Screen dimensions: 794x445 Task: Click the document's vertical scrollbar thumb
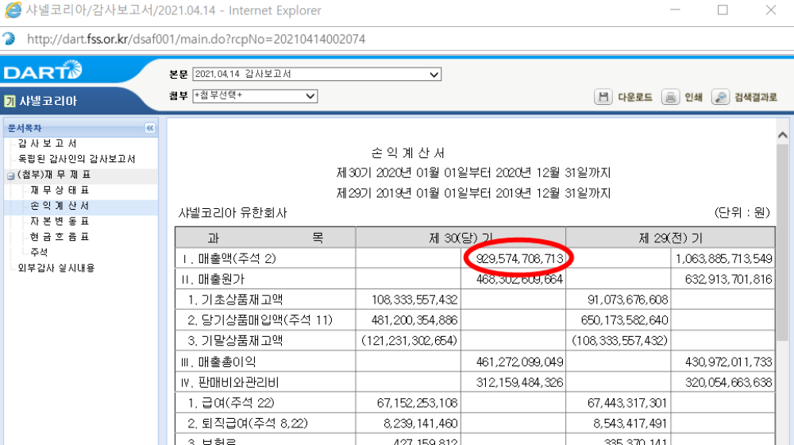tap(782, 242)
